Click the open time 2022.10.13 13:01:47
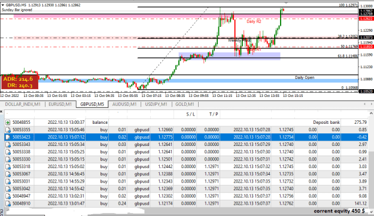This screenshot has width=374, height=216. [66, 203]
